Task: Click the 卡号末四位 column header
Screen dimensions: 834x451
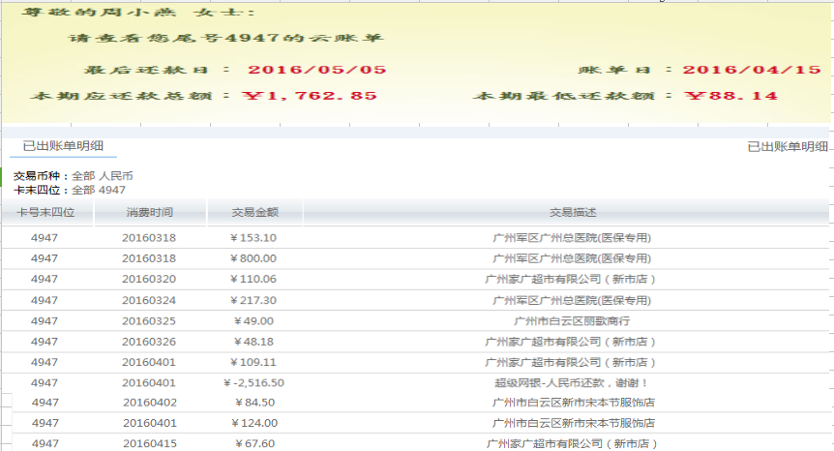Action: (45, 213)
